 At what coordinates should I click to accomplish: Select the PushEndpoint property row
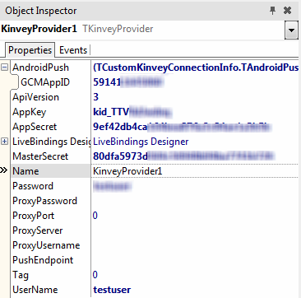point(43,260)
